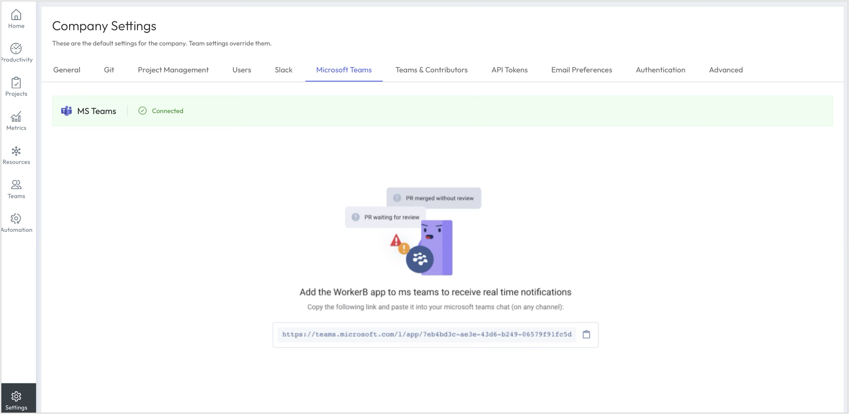Click the 'default settings for the company' description
The image size is (849, 414).
[162, 43]
